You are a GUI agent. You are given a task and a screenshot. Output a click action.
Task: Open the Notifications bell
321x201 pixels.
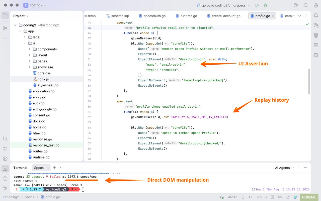(x=316, y=16)
